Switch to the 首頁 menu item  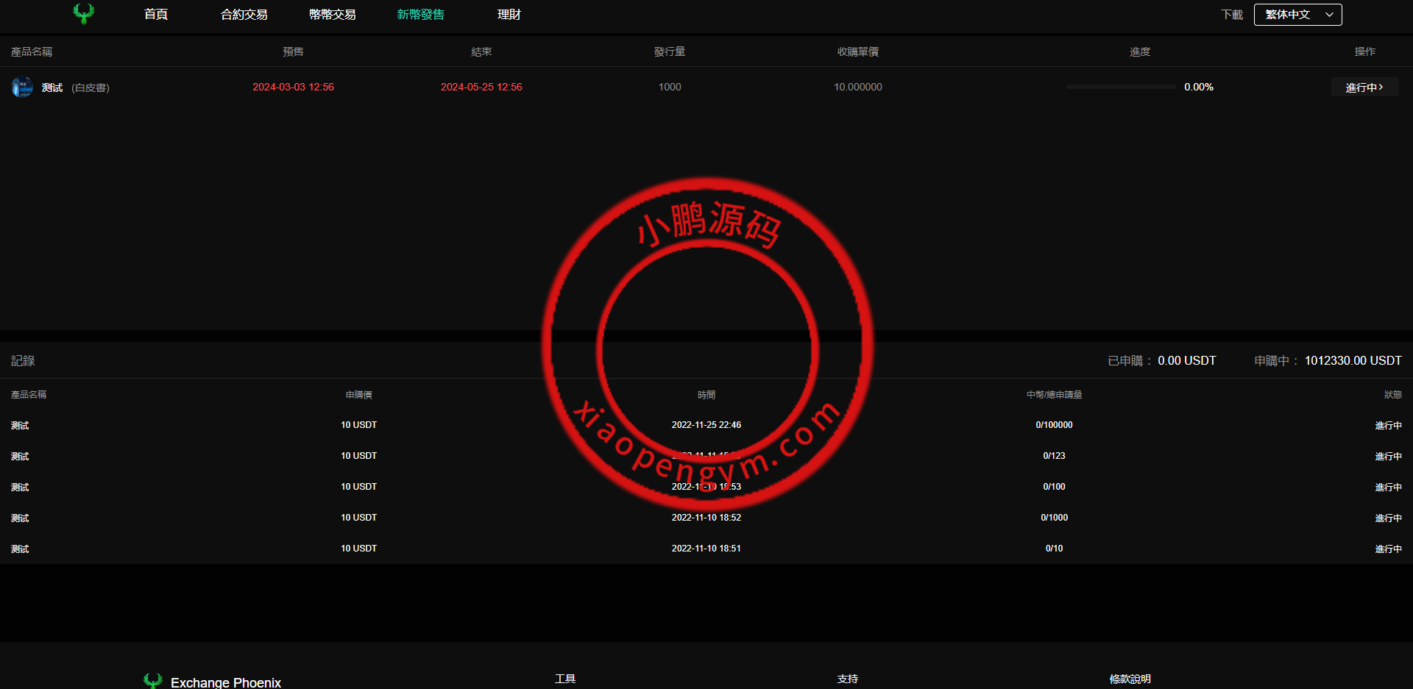point(155,14)
